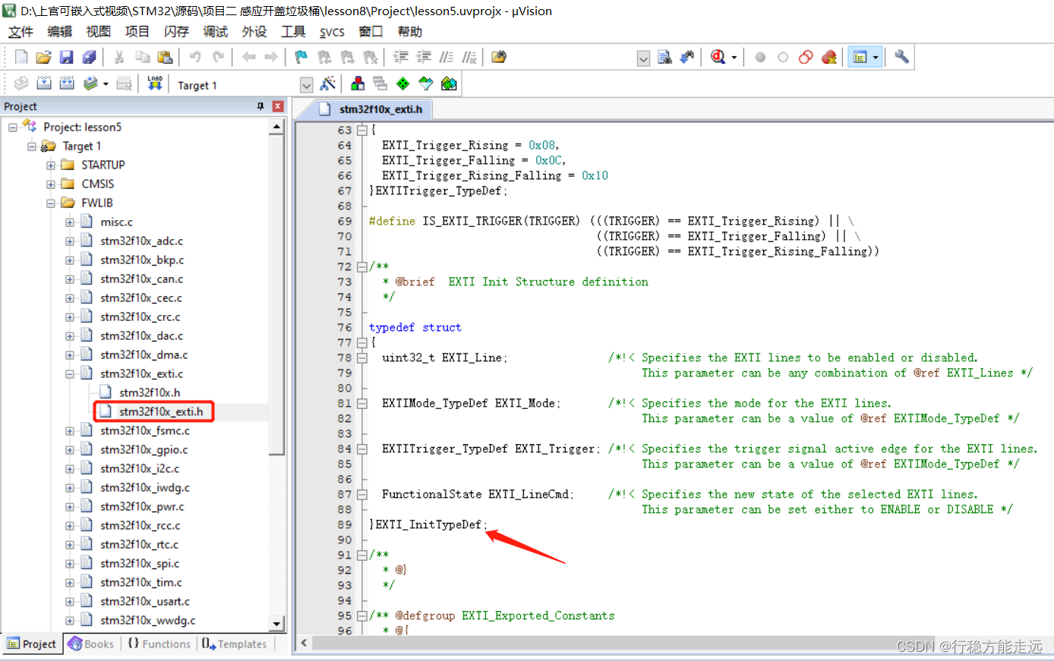Open the Target 1 selection dropdown
1054x661 pixels.
pos(306,84)
